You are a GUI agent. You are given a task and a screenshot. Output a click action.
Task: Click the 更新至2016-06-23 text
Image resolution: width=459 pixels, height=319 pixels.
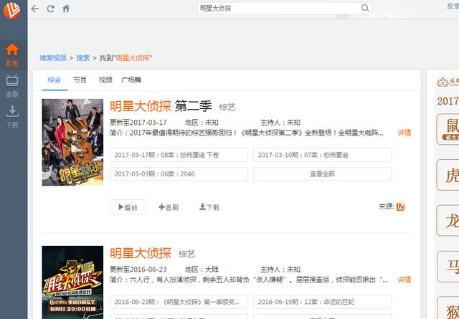pyautogui.click(x=138, y=270)
